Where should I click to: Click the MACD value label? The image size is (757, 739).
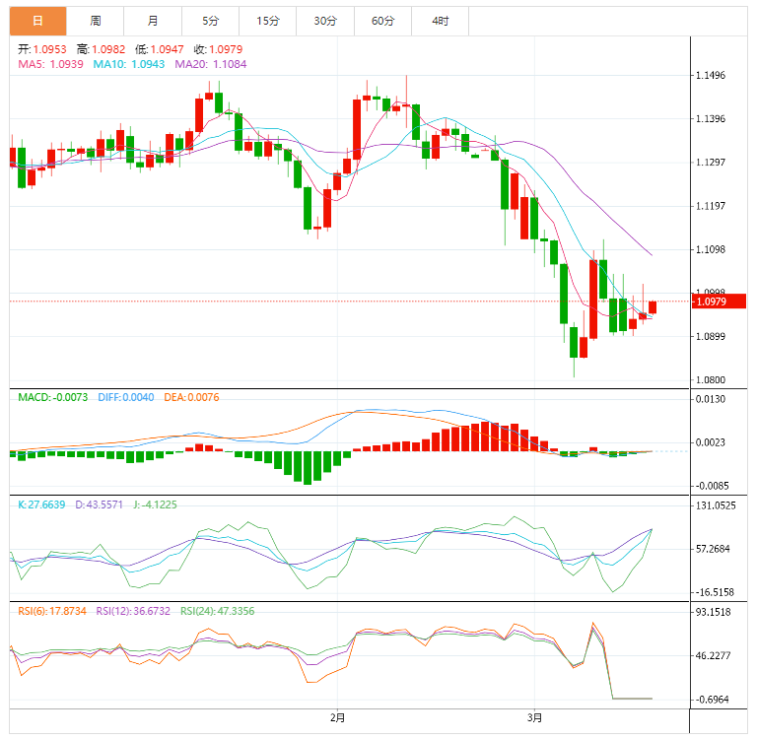pos(53,397)
